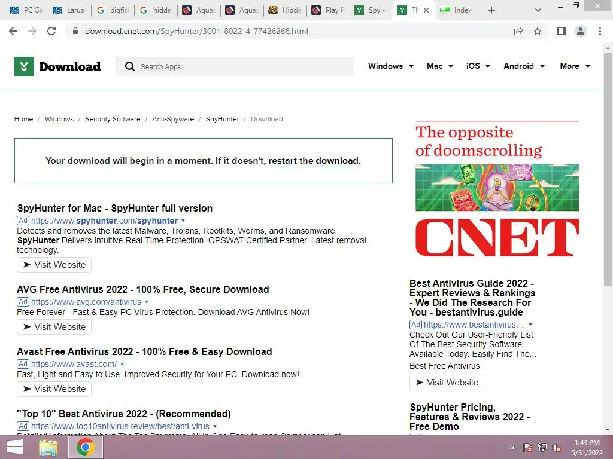
Task: Go back to the previous page
Action: (x=13, y=31)
